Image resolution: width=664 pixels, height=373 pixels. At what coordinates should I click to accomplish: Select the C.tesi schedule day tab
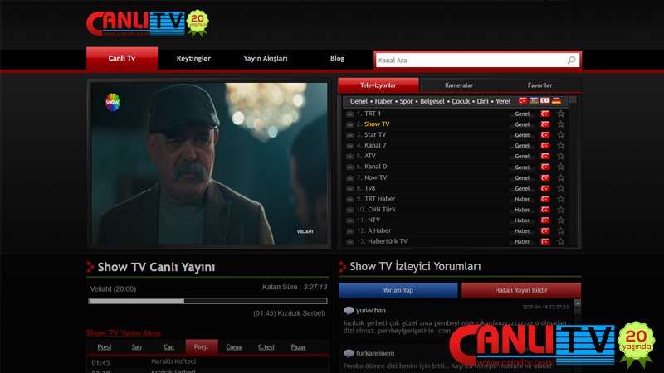click(x=266, y=346)
